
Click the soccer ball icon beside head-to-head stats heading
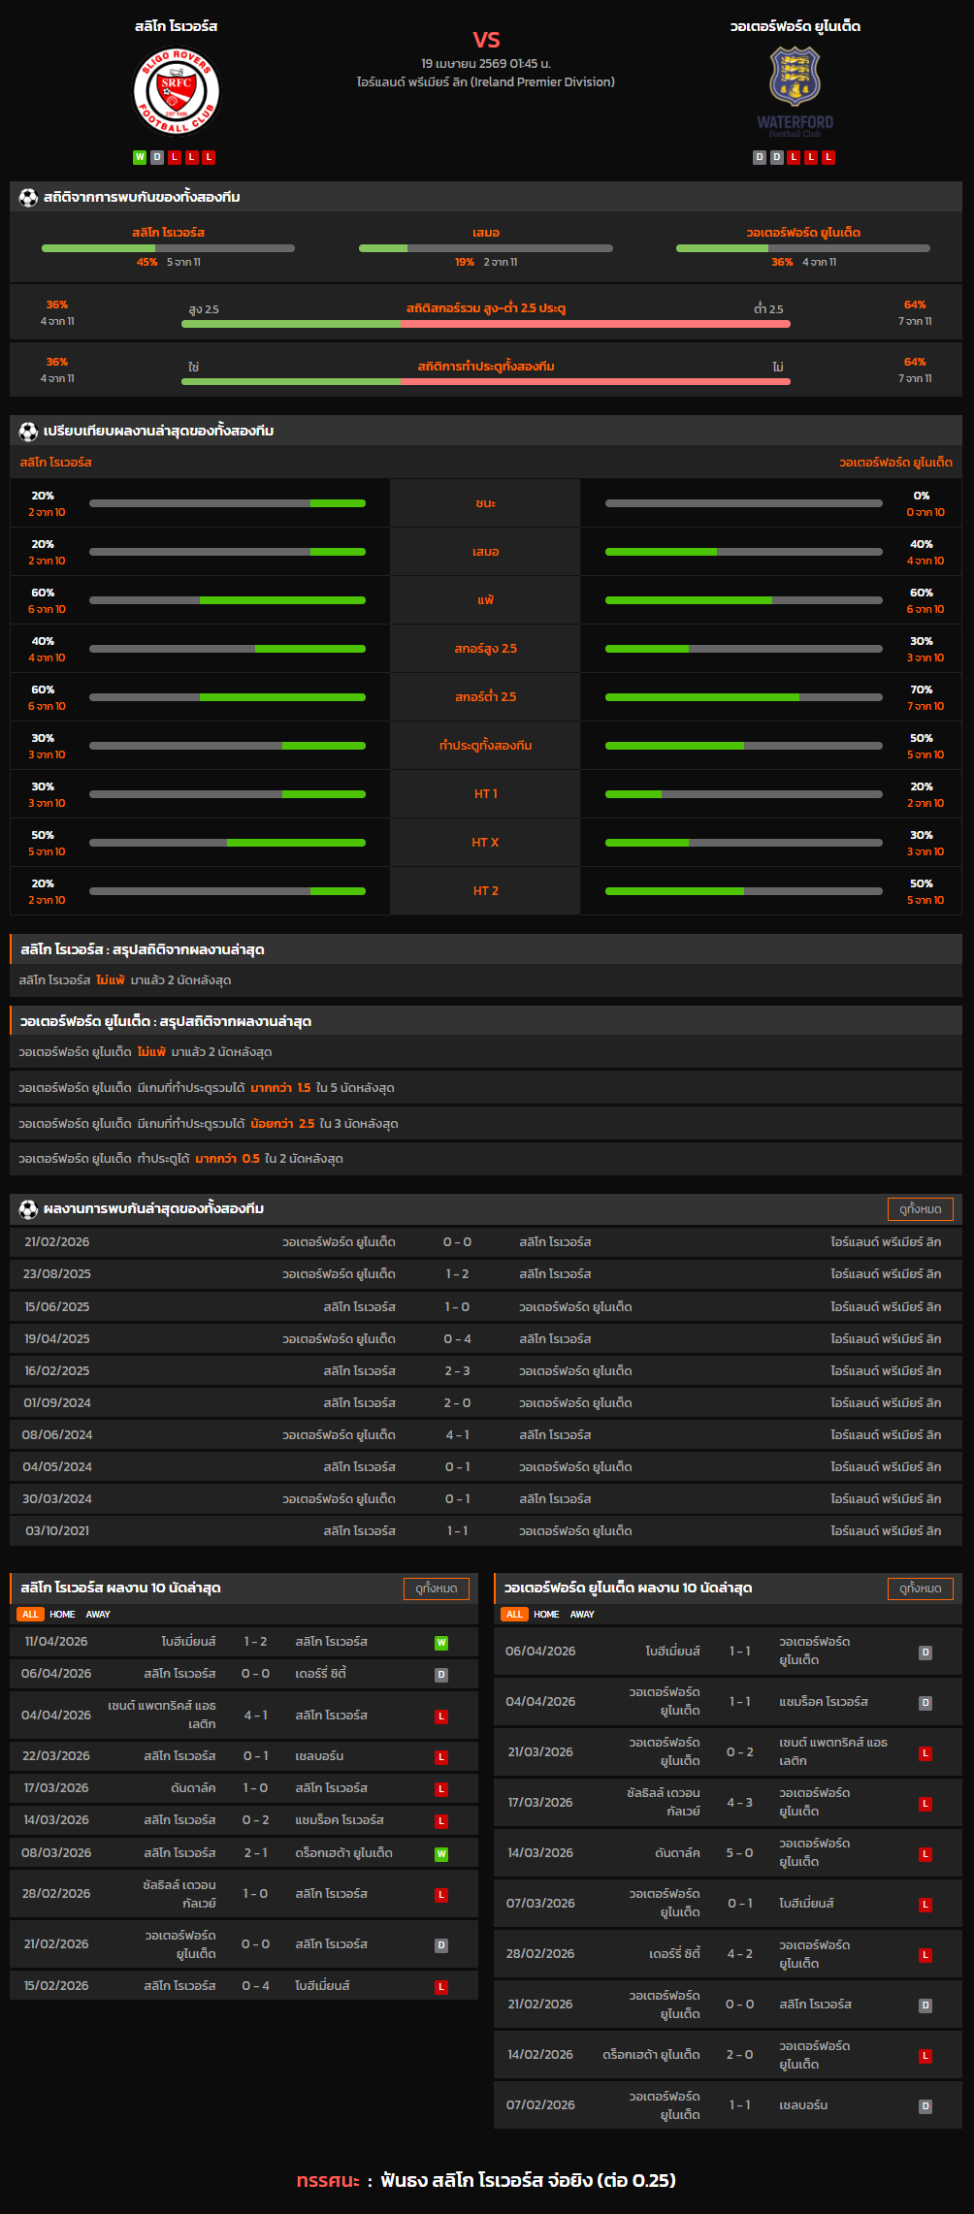pos(28,197)
